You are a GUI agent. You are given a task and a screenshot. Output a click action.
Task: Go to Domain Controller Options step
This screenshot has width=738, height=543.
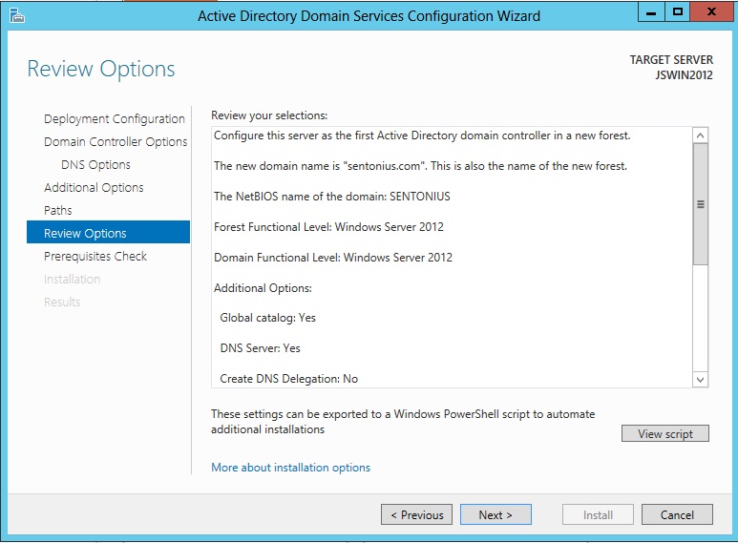(x=116, y=141)
